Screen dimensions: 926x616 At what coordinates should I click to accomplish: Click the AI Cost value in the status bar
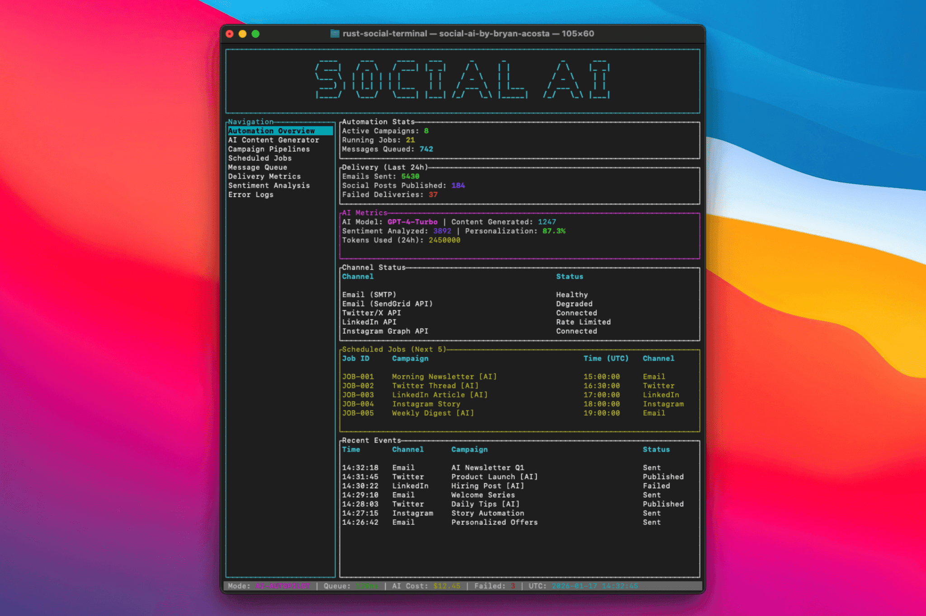[446, 586]
